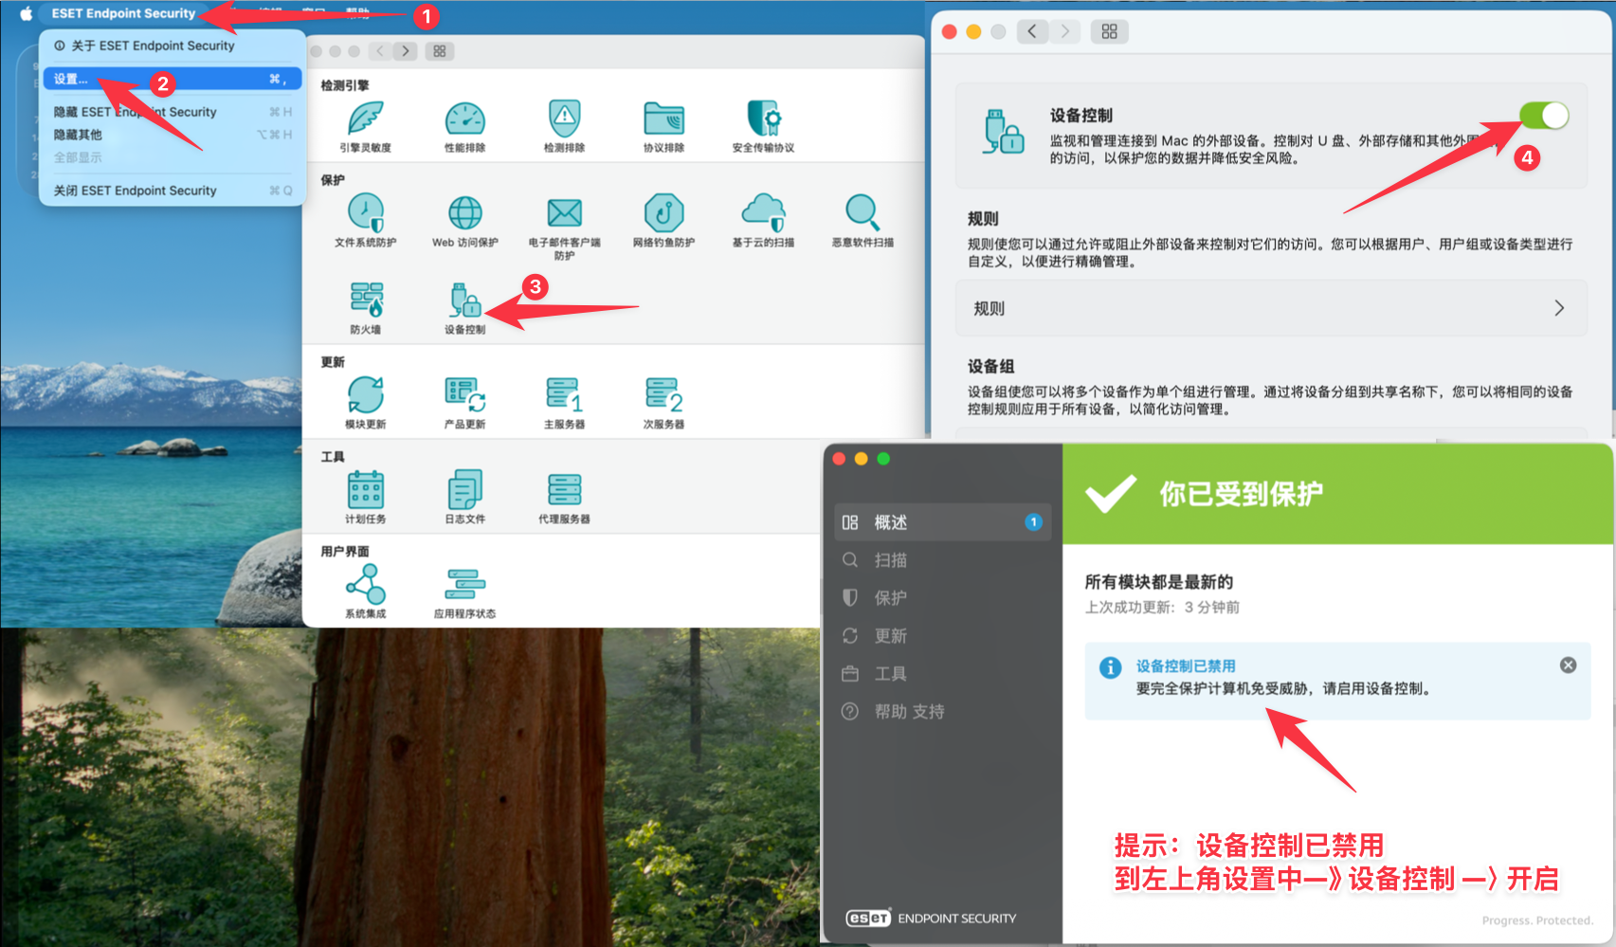Go back in the preferences window
This screenshot has height=947, width=1616.
(x=380, y=51)
